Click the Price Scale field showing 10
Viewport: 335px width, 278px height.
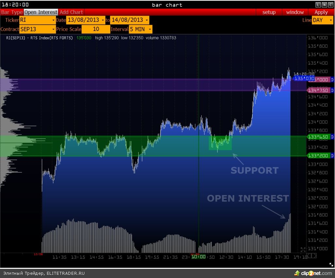click(x=96, y=29)
